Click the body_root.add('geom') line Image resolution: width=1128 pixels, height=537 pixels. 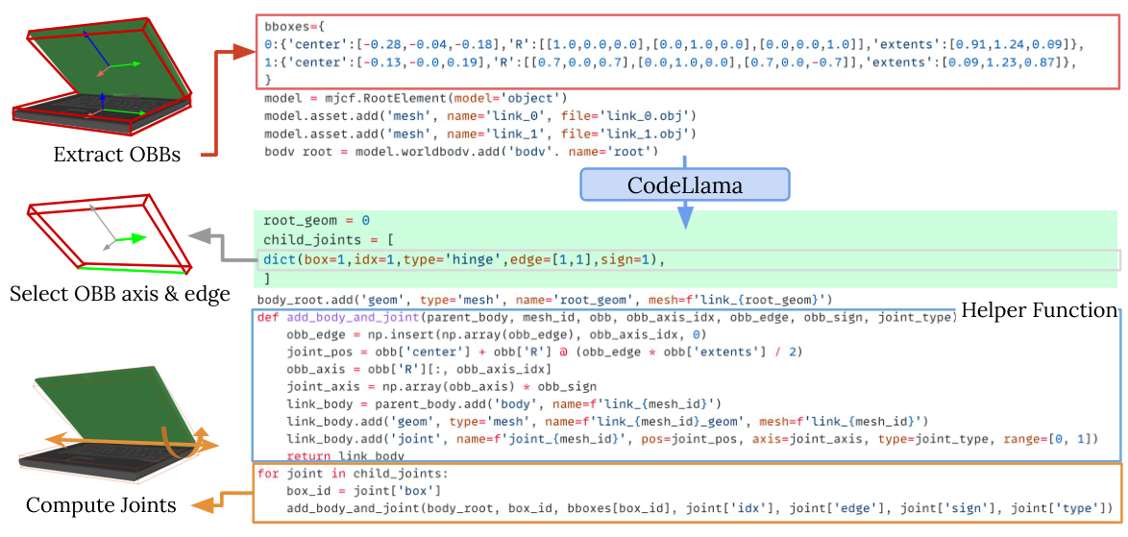coord(545,299)
